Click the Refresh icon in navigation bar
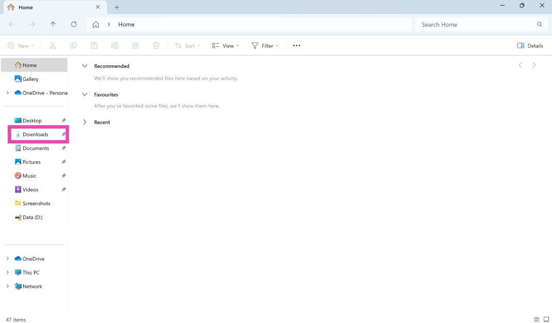This screenshot has width=552, height=323. (x=74, y=24)
